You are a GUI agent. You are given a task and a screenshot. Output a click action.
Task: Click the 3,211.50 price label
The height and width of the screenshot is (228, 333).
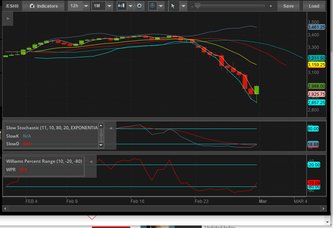pos(317,58)
